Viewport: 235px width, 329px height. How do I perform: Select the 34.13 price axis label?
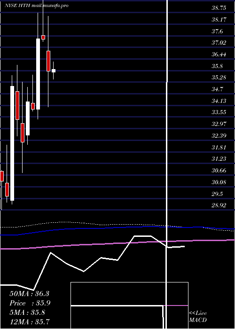coord(219,101)
